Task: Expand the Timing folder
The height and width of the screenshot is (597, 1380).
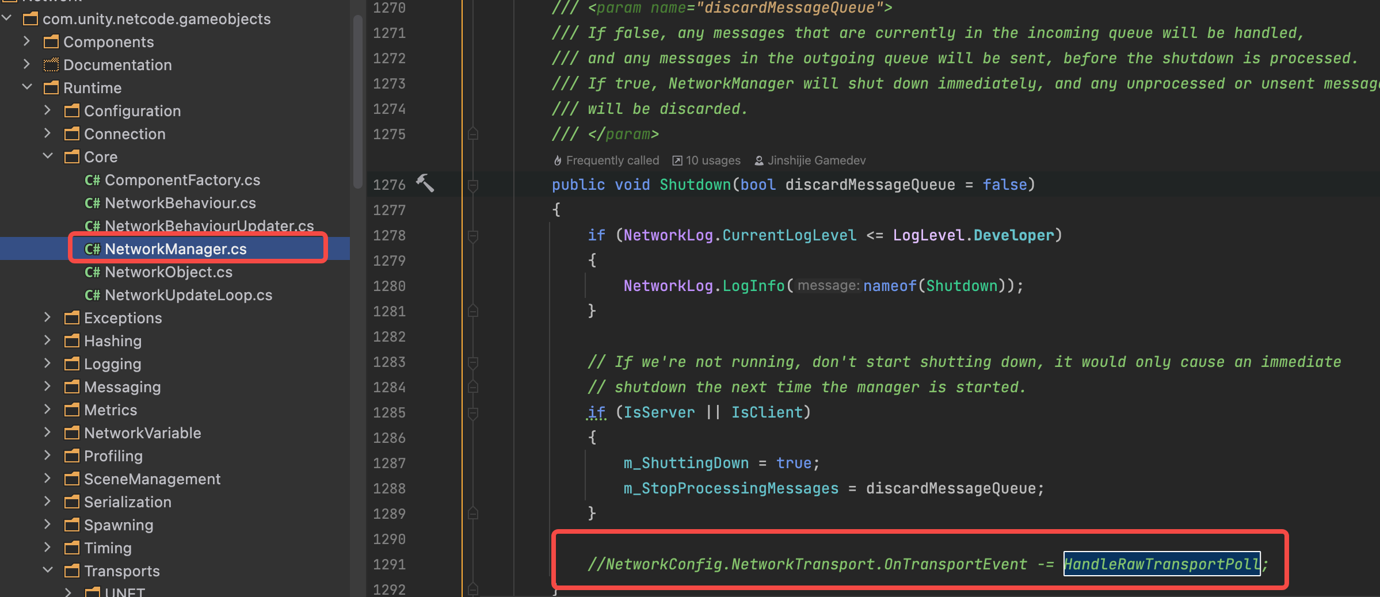Action: point(48,548)
